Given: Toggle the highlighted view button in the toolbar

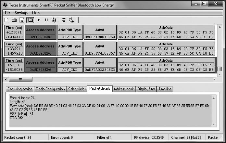Looking at the screenshot, I should (30, 20).
